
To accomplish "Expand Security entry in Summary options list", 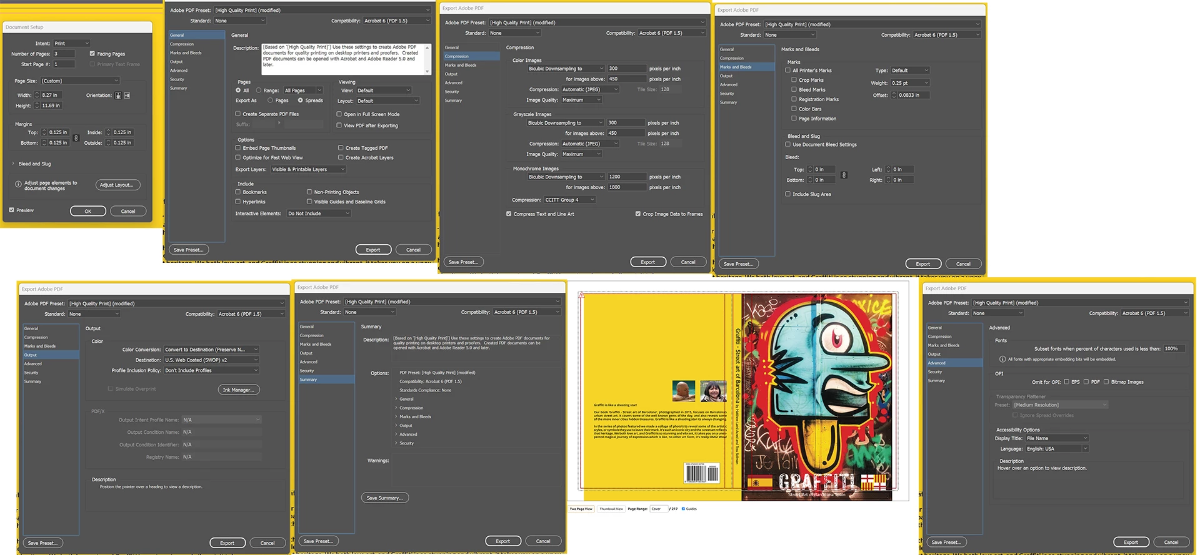I will coord(396,443).
